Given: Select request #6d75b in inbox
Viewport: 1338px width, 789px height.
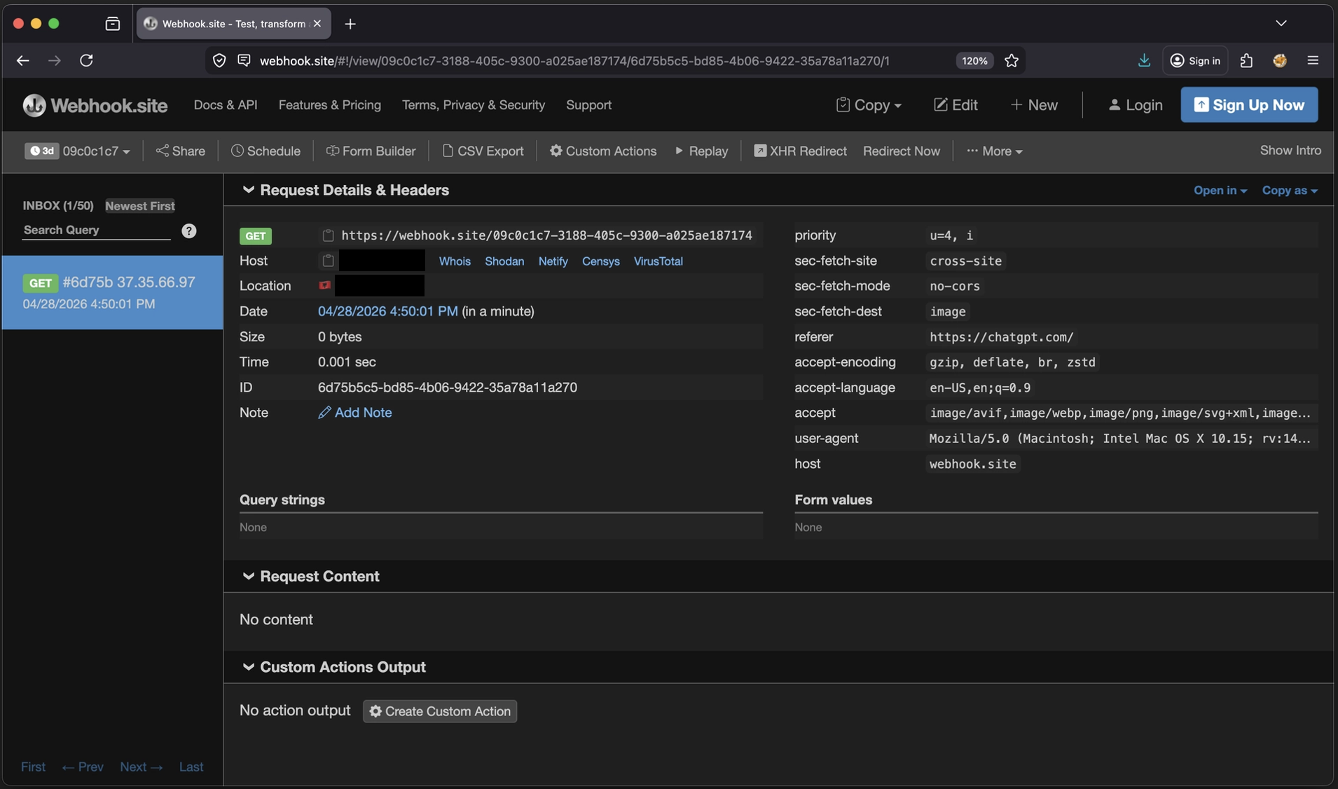Looking at the screenshot, I should (x=112, y=292).
